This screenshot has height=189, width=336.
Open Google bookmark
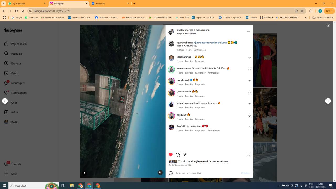[17, 18]
